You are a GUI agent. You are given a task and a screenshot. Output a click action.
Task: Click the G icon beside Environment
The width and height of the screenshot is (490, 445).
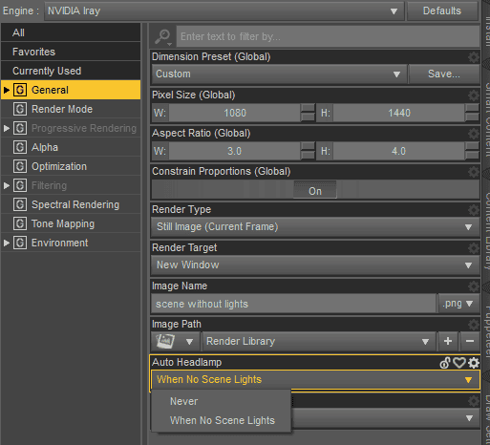20,243
